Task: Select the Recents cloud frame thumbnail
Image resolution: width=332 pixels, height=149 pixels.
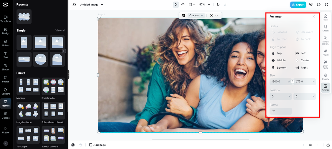Action: click(x=24, y=17)
